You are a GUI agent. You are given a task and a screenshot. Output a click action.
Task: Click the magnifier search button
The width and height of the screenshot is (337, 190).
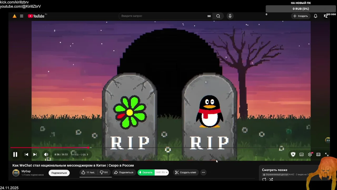click(218, 16)
